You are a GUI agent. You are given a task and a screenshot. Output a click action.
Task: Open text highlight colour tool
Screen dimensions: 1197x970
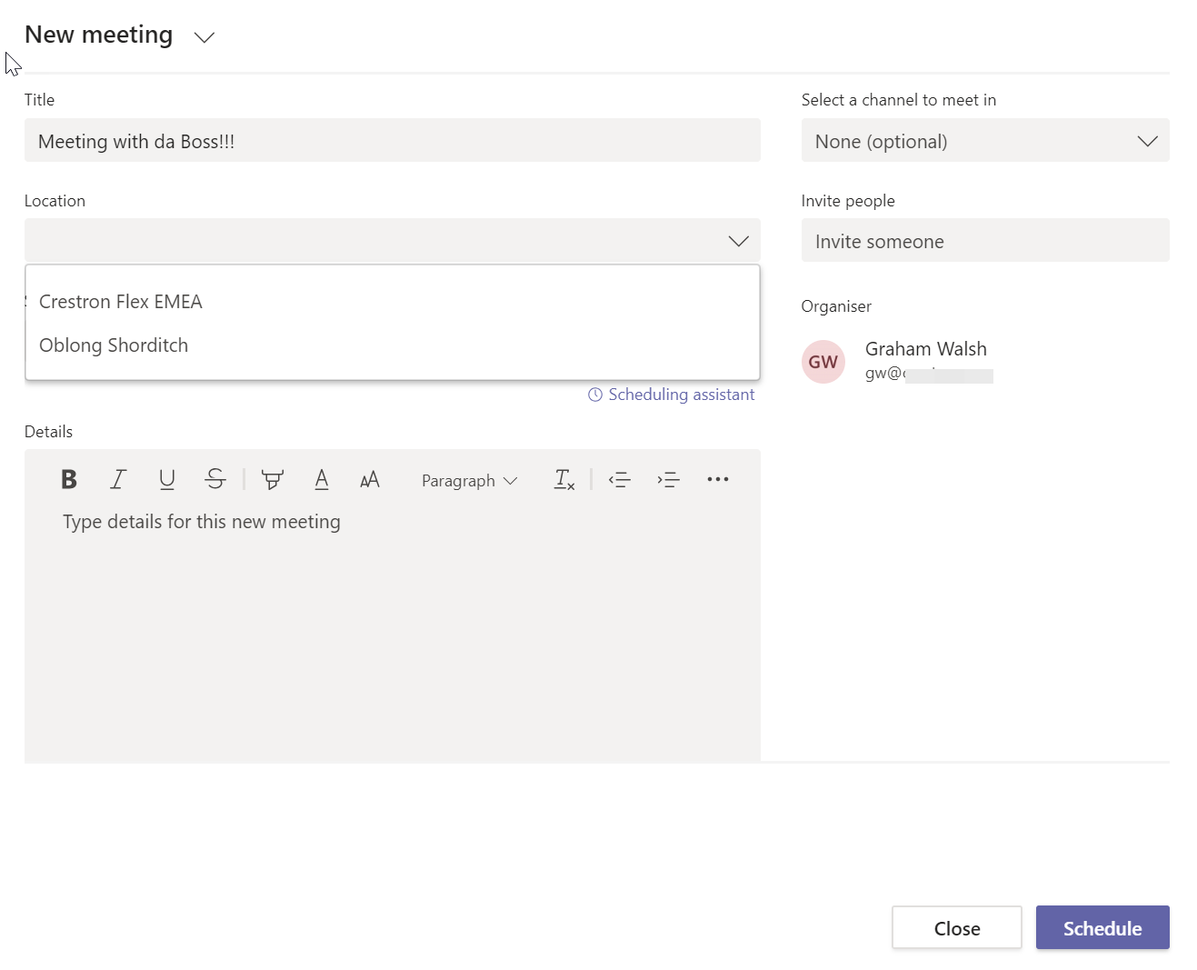pyautogui.click(x=273, y=479)
